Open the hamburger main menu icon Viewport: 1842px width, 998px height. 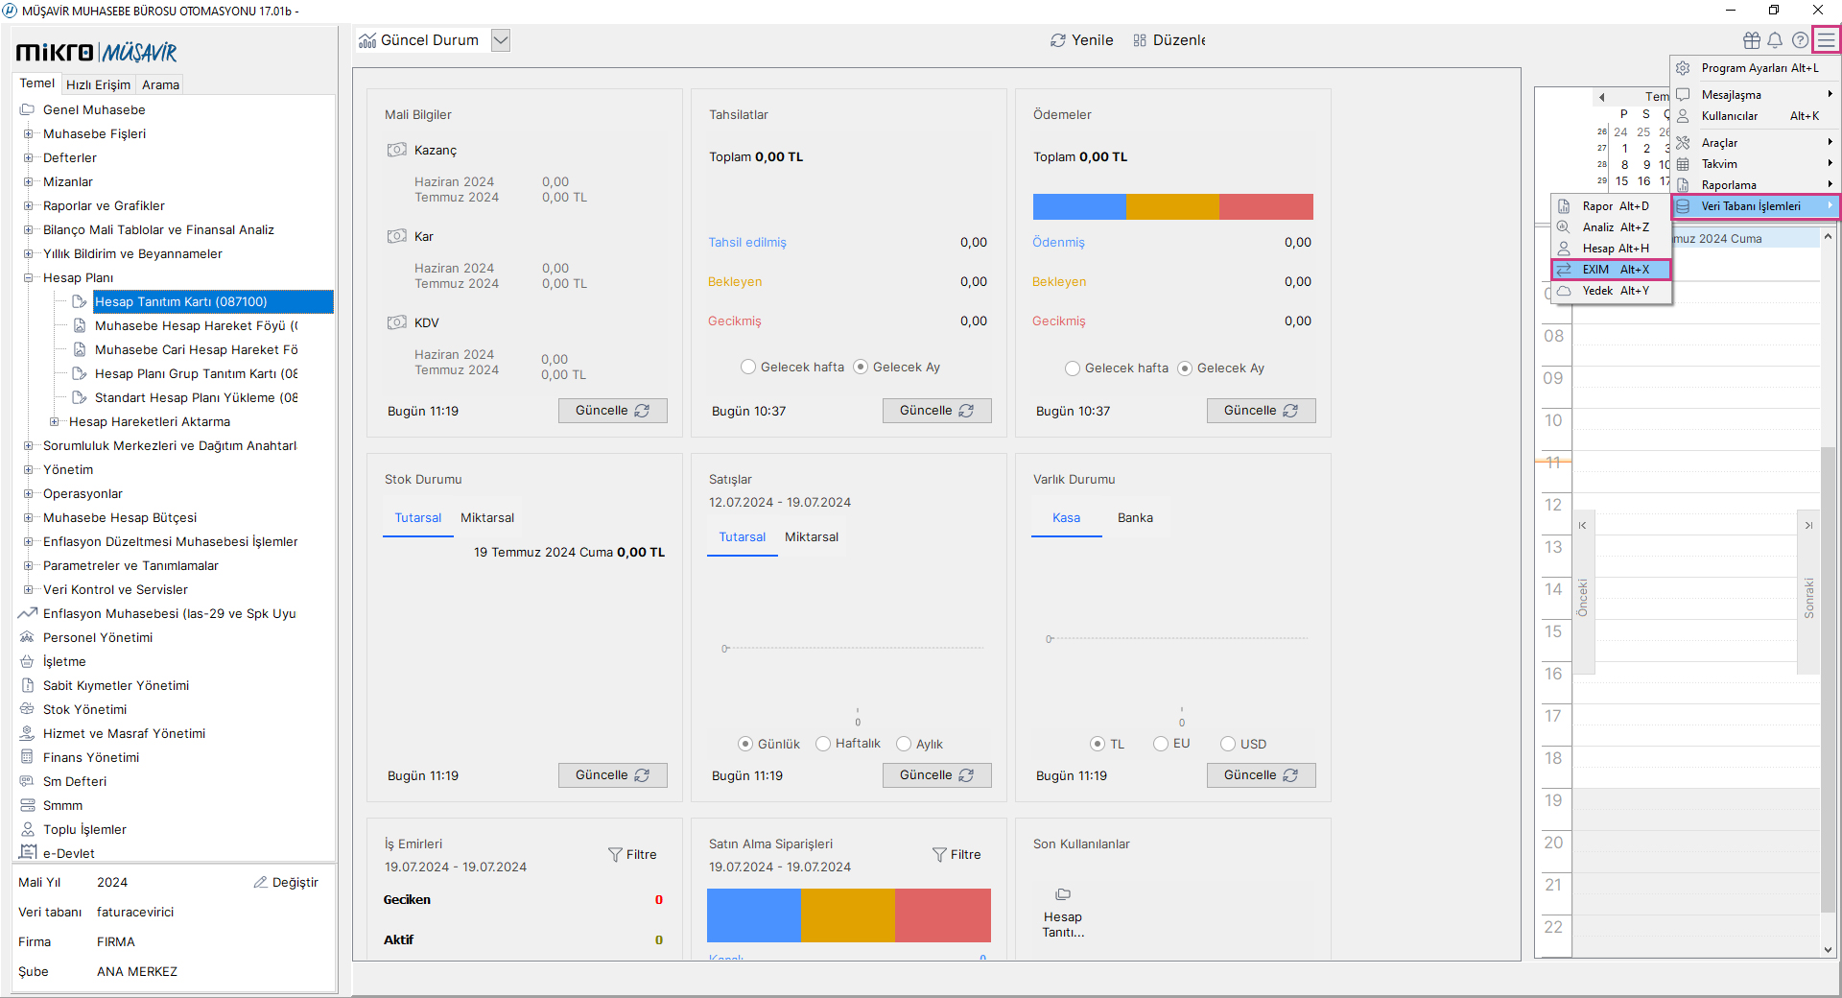[x=1826, y=40]
